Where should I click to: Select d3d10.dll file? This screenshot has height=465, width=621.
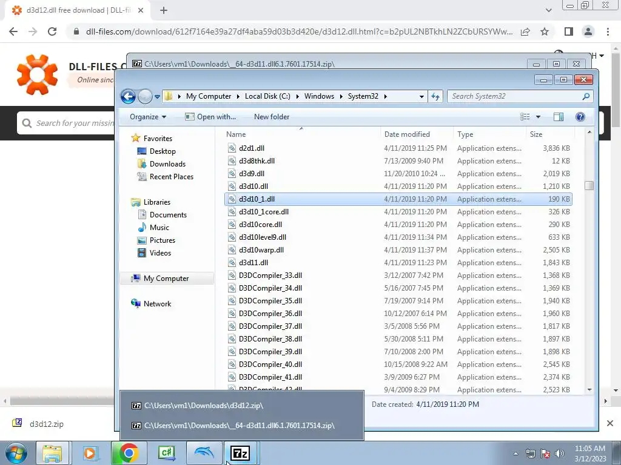tap(398, 186)
